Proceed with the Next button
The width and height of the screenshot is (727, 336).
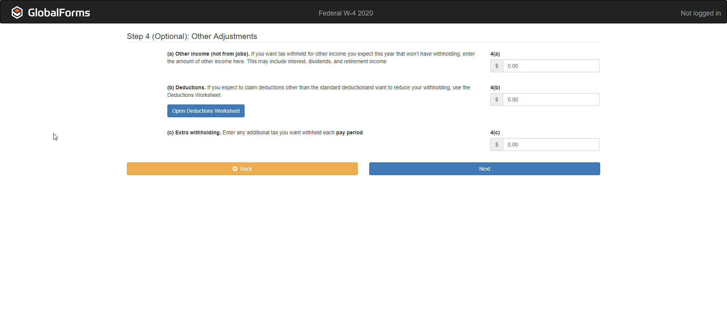click(484, 169)
